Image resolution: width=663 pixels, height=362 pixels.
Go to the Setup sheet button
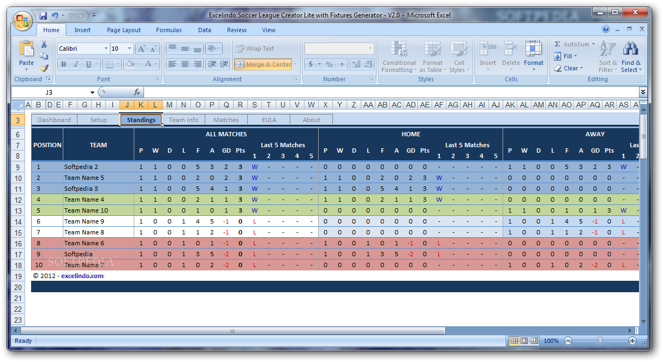pyautogui.click(x=99, y=120)
